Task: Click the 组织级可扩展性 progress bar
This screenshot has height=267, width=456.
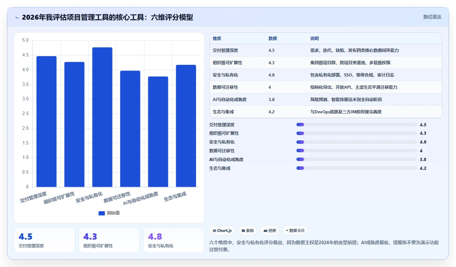Action: click(x=357, y=133)
